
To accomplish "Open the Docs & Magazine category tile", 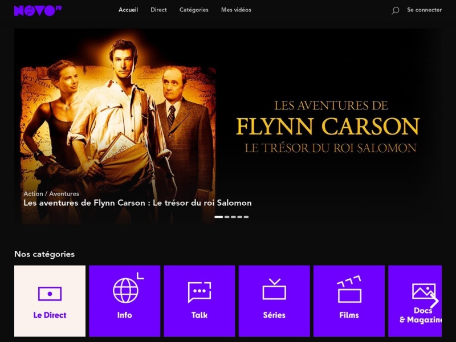I will 415,301.
